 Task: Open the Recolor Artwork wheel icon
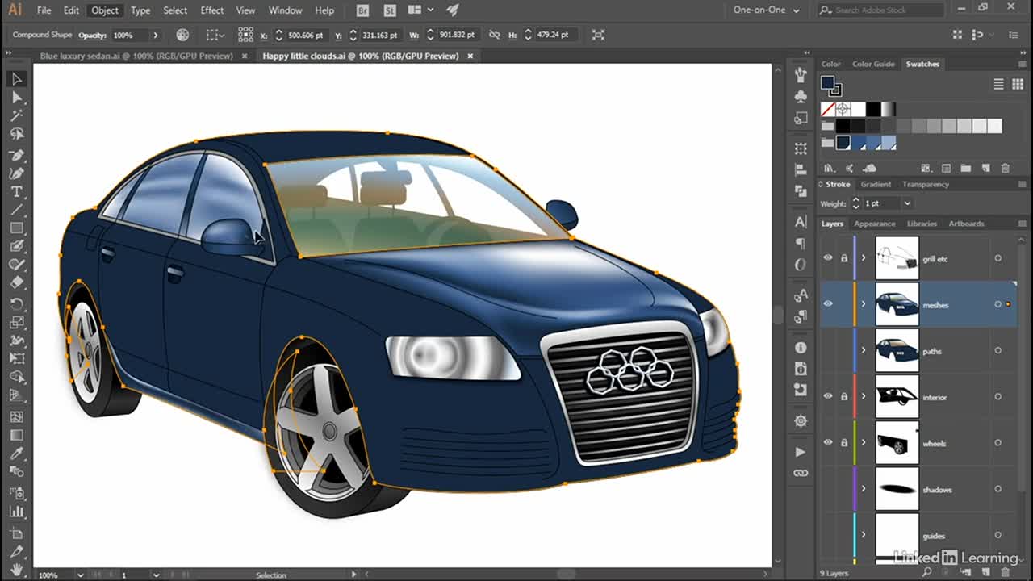(x=182, y=35)
